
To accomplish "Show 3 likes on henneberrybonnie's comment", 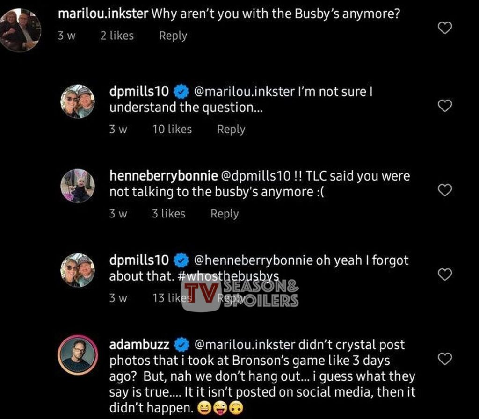I will 168,213.
